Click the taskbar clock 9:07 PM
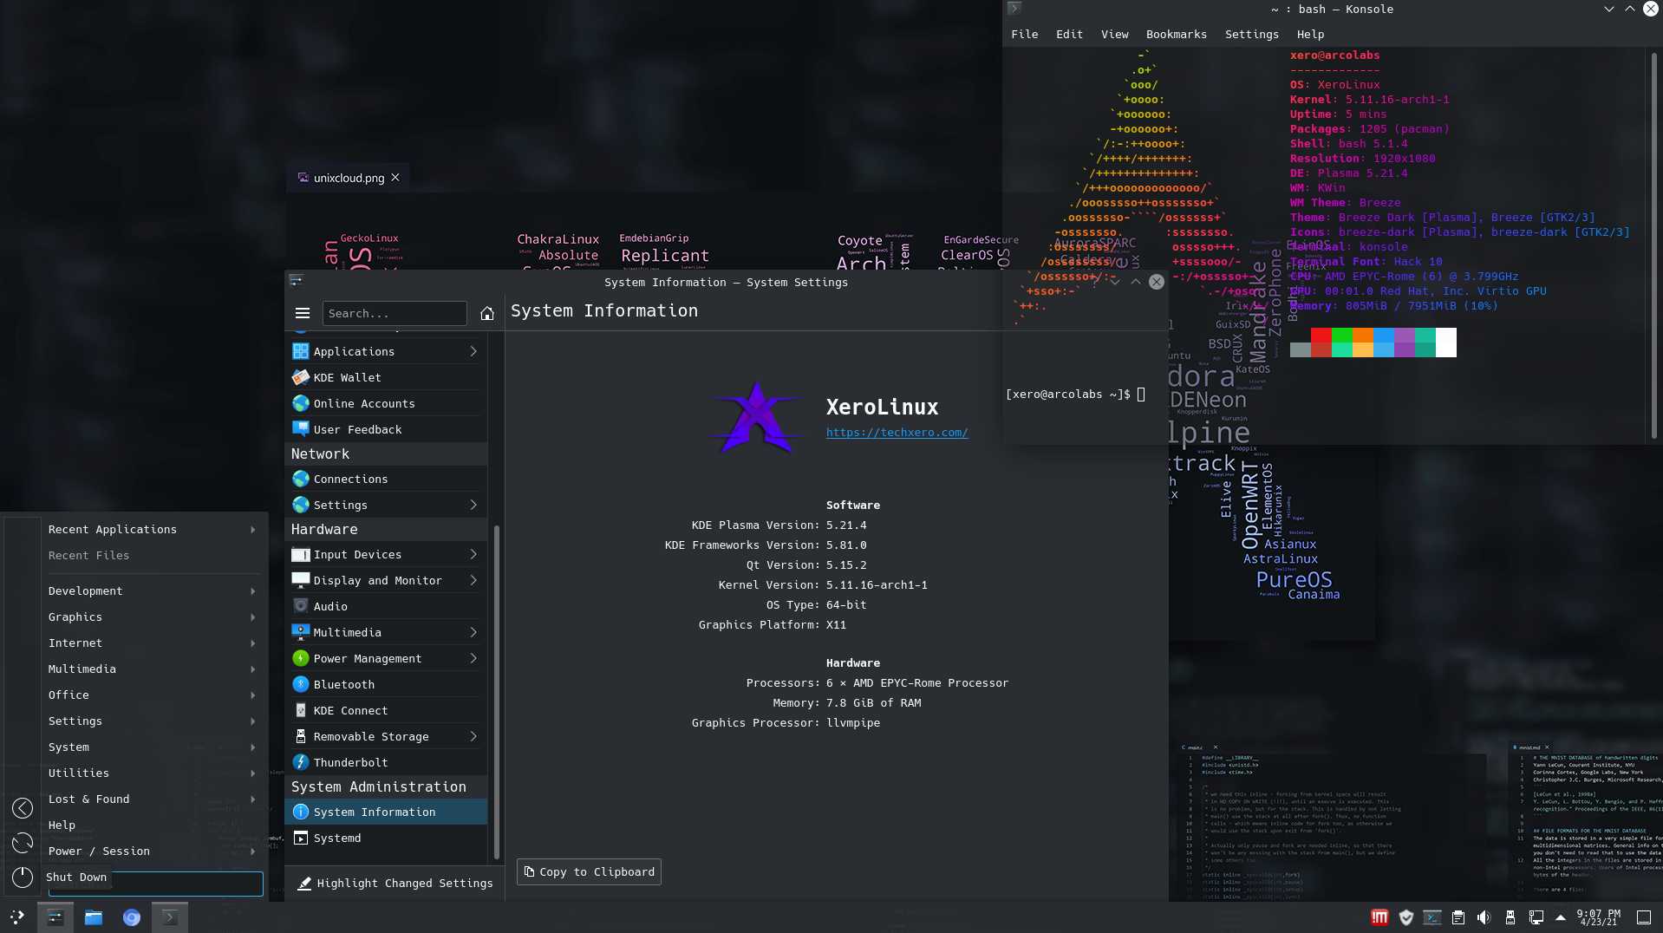Image resolution: width=1663 pixels, height=933 pixels. (x=1599, y=917)
